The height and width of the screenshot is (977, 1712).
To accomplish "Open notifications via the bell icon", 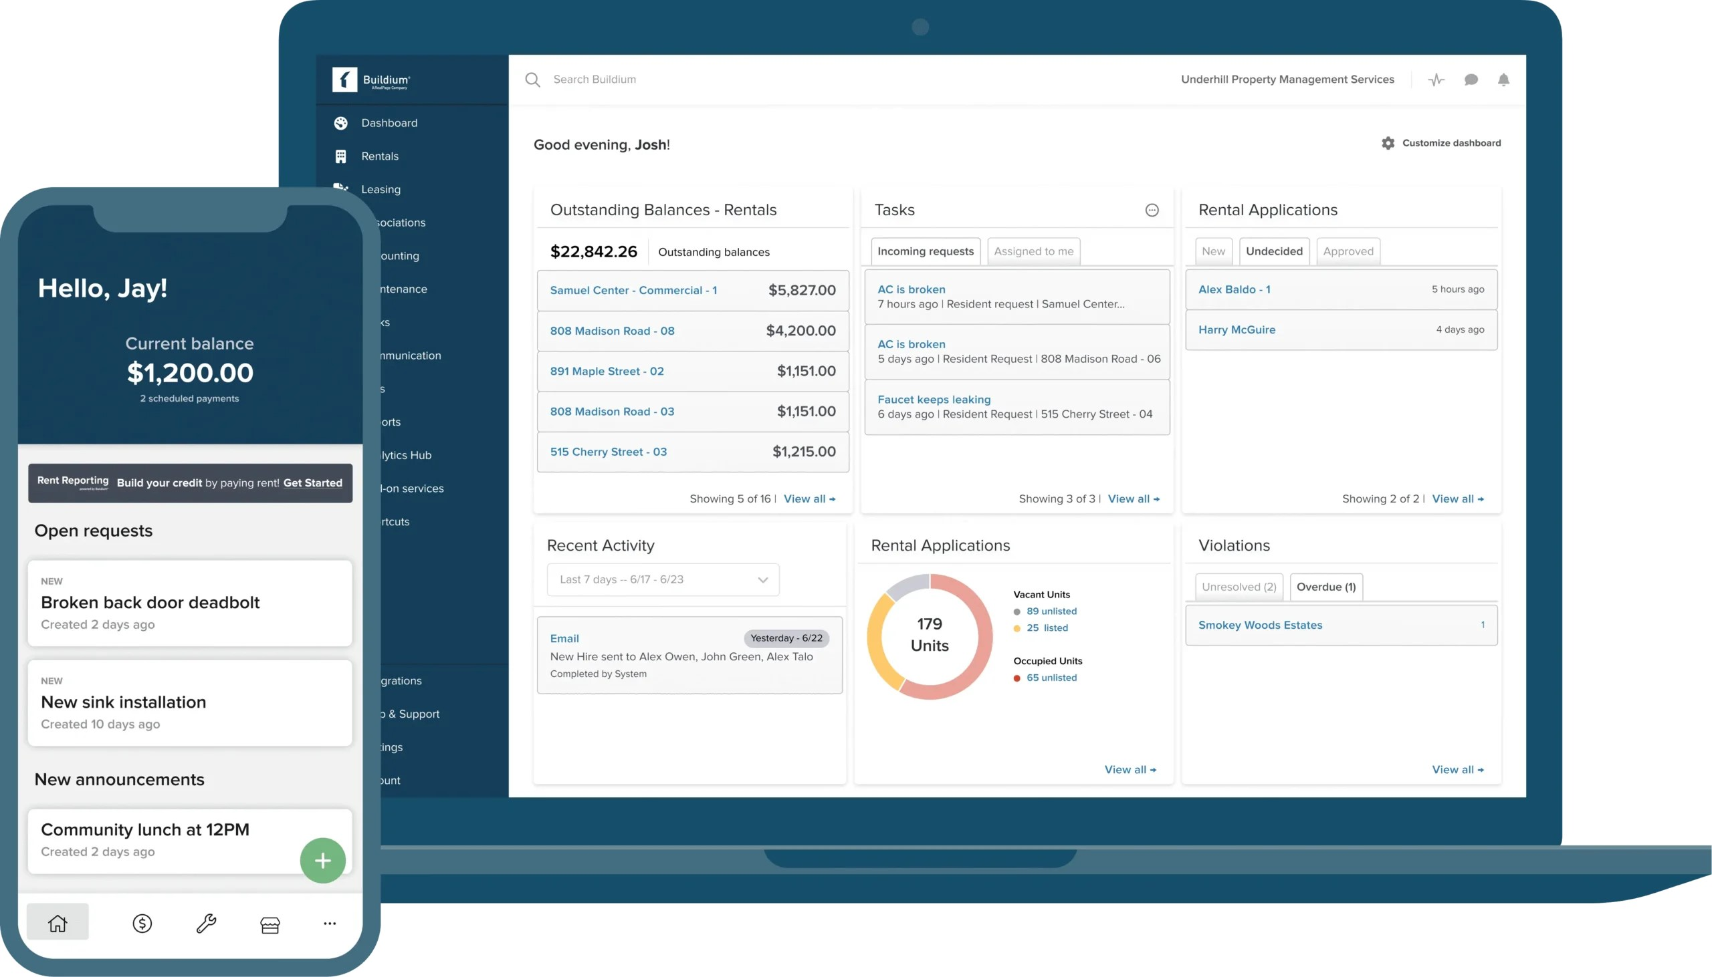I will pos(1504,79).
